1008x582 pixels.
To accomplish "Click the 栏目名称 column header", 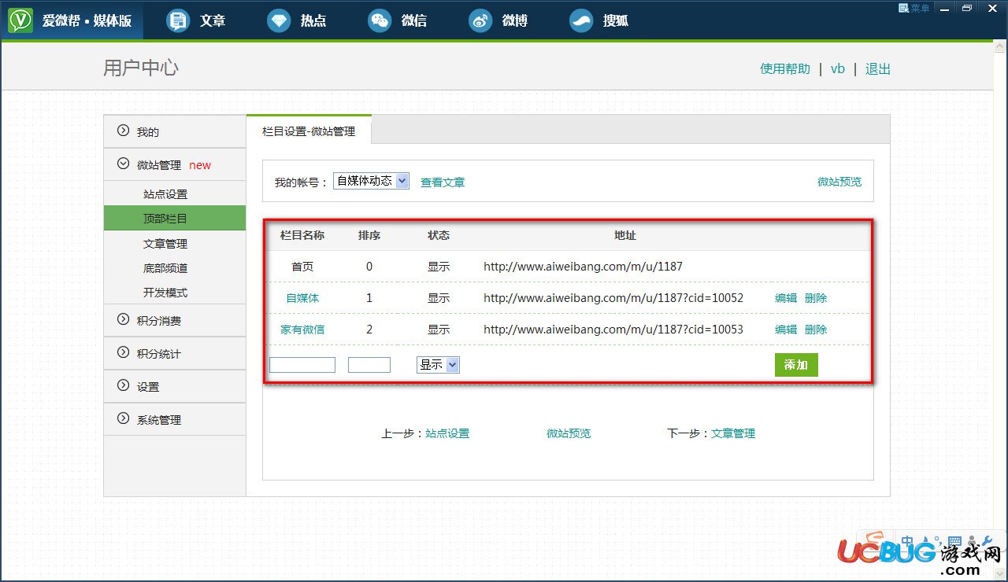I will tap(302, 235).
